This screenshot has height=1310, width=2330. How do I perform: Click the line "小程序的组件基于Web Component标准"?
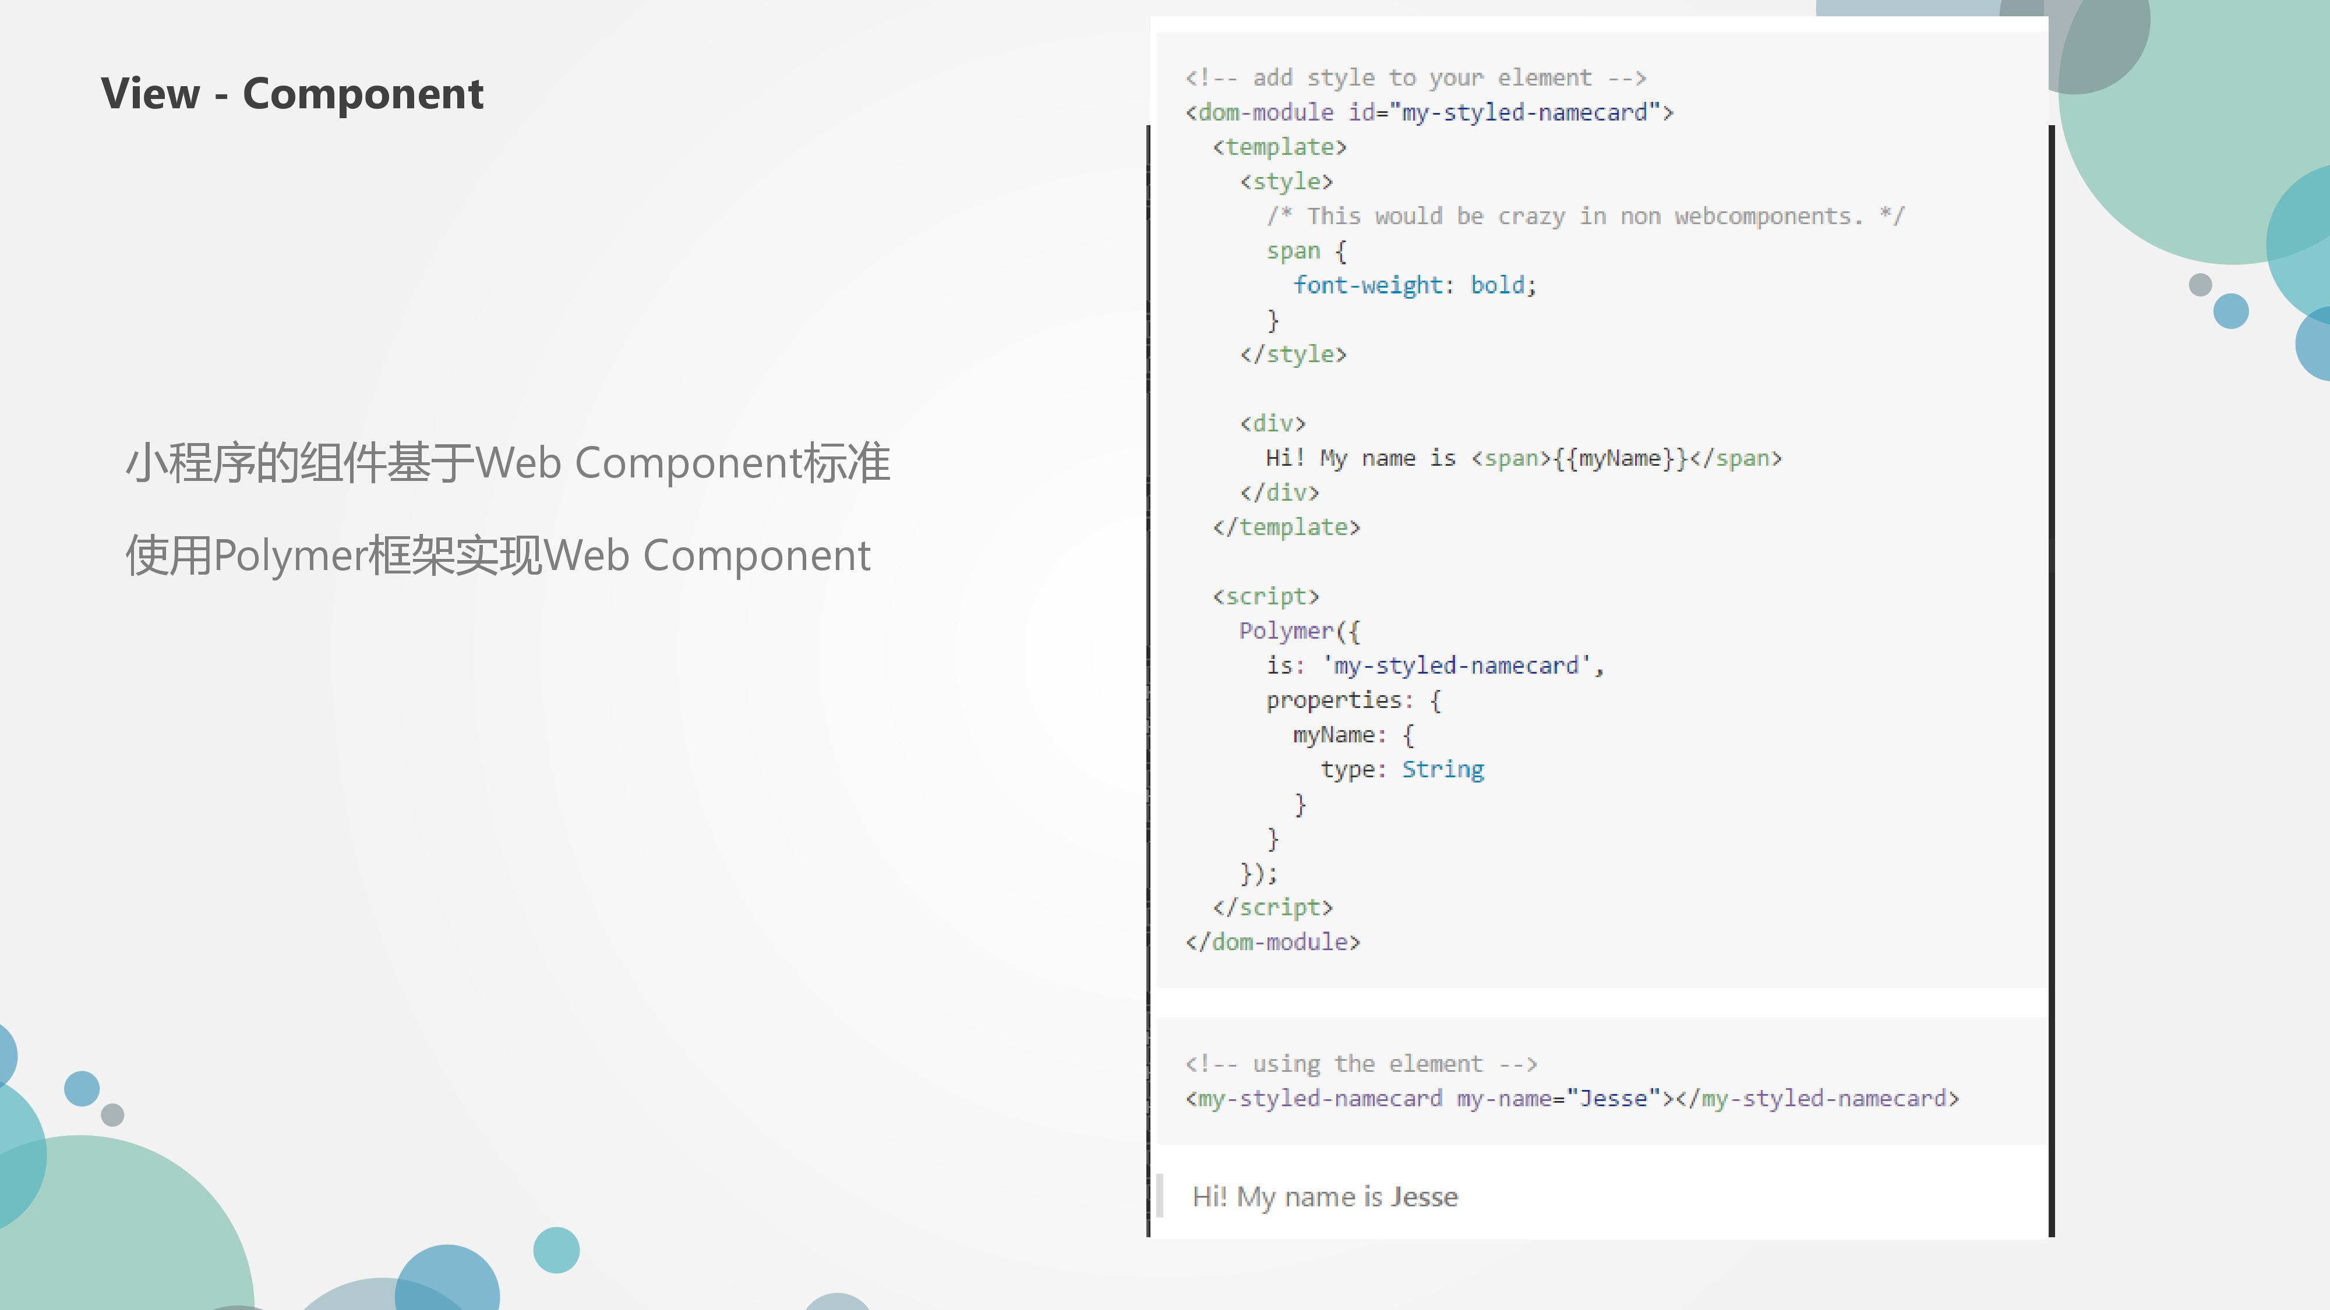(509, 463)
